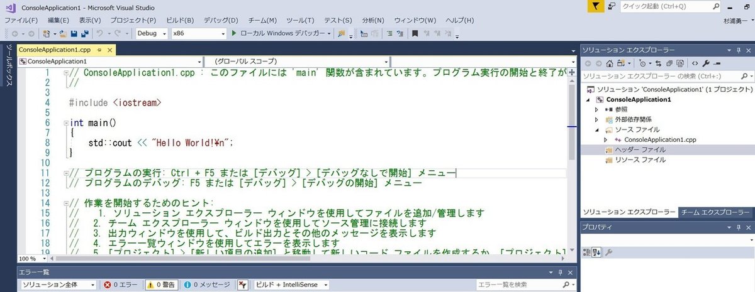Click the alphabetical sort icon in プロパティ
Screen dimensions: 755x292
596,252
